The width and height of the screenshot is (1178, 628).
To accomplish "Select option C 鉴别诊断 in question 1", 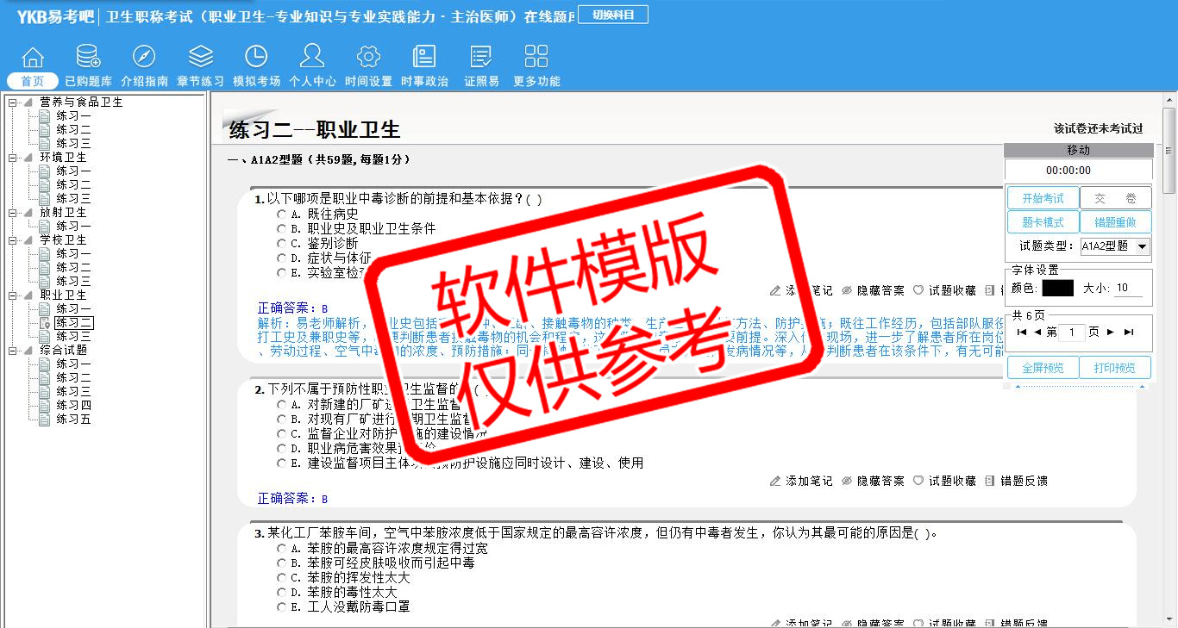I will click(x=281, y=243).
